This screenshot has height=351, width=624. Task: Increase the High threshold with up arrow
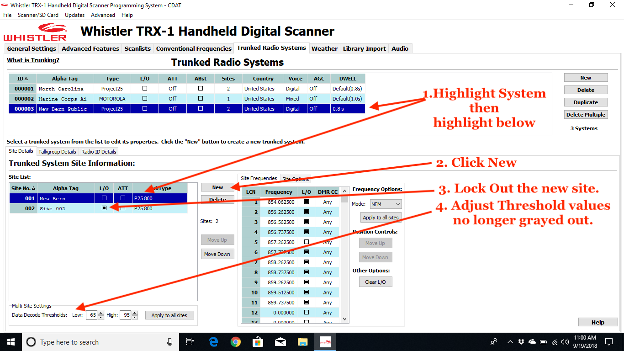(x=135, y=313)
